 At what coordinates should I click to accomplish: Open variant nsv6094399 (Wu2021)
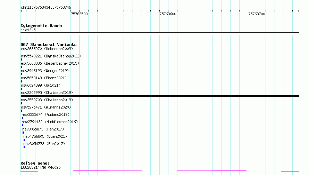[x=41, y=85]
